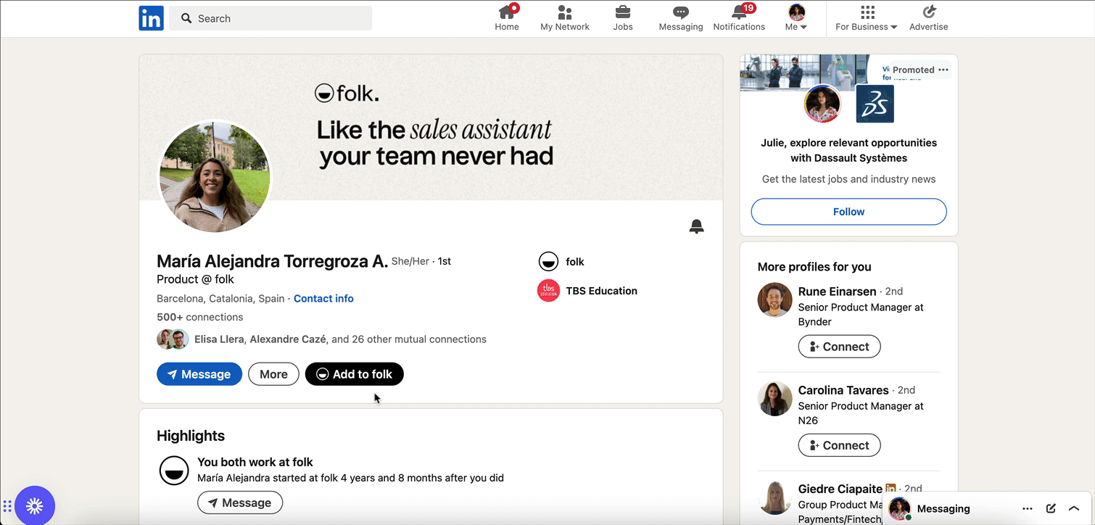The width and height of the screenshot is (1095, 525).
Task: Click Rune Einarsen's profile picture
Action: click(775, 299)
